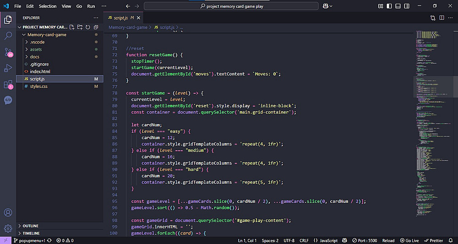This screenshot has width=458, height=244.
Task: Open the Search view in activity bar
Action: (8, 36)
